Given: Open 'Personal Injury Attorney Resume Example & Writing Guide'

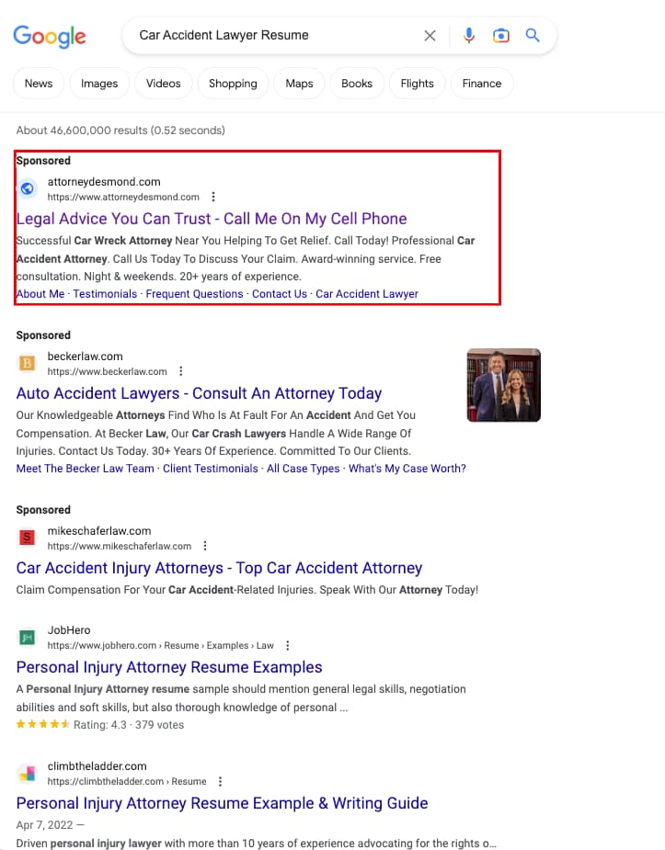Looking at the screenshot, I should click(x=222, y=803).
